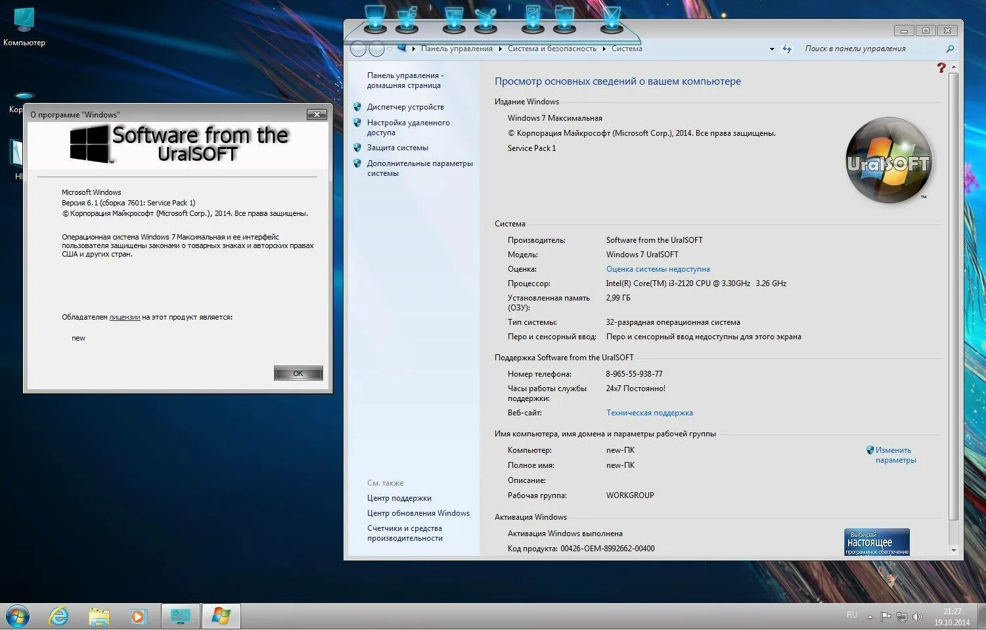
Task: Click the phone number 8-965-55-938-77
Action: coord(634,374)
